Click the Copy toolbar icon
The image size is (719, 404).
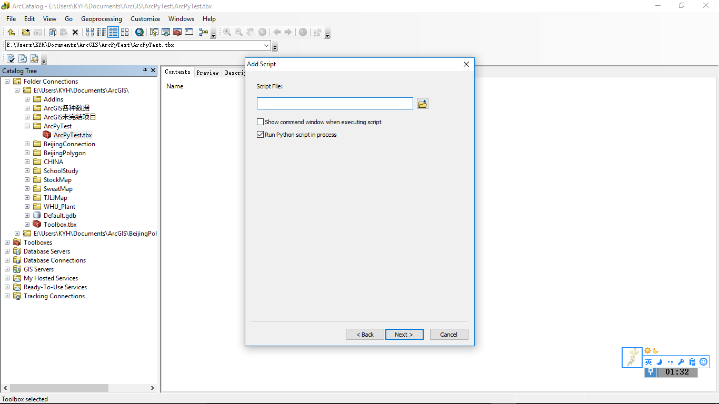coord(52,32)
